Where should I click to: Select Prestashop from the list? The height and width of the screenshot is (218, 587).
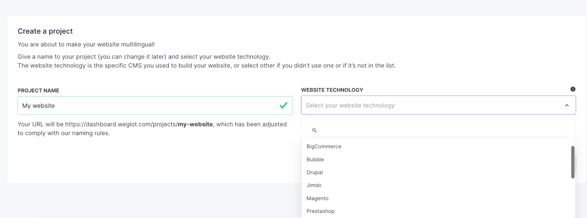321,211
